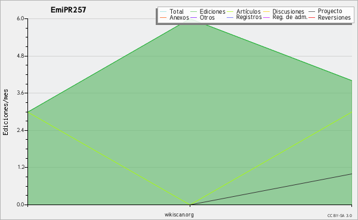
Task: Click the Discusiones yellow line swatch
Action: 267,12
